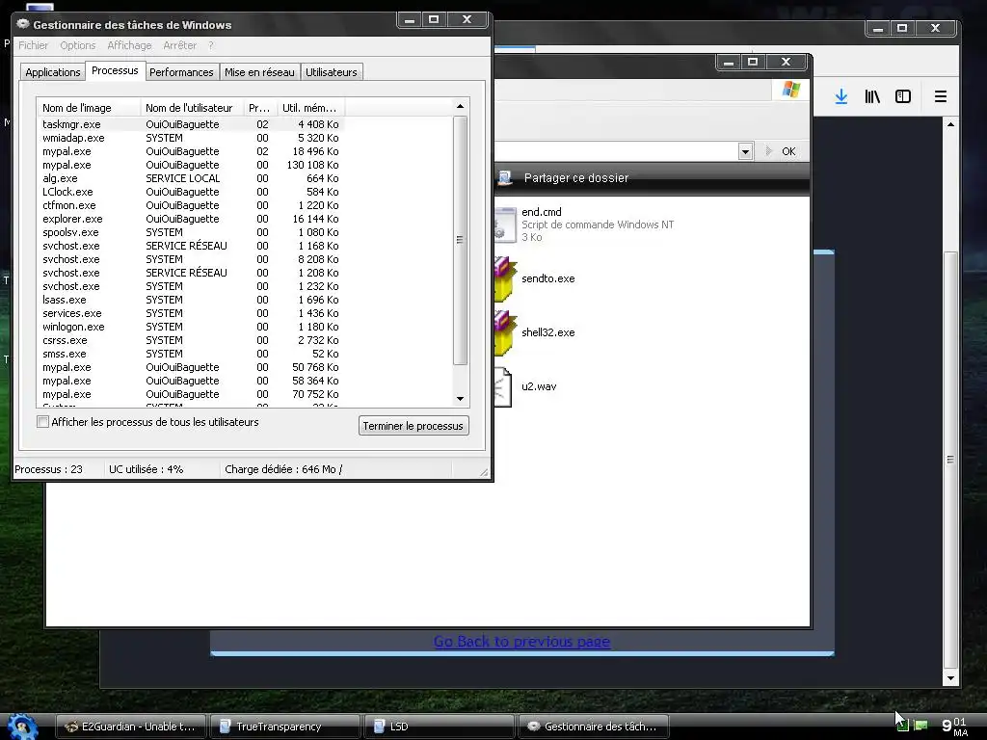Click the Task Manager title bar icon
The image size is (987, 740).
[x=23, y=24]
